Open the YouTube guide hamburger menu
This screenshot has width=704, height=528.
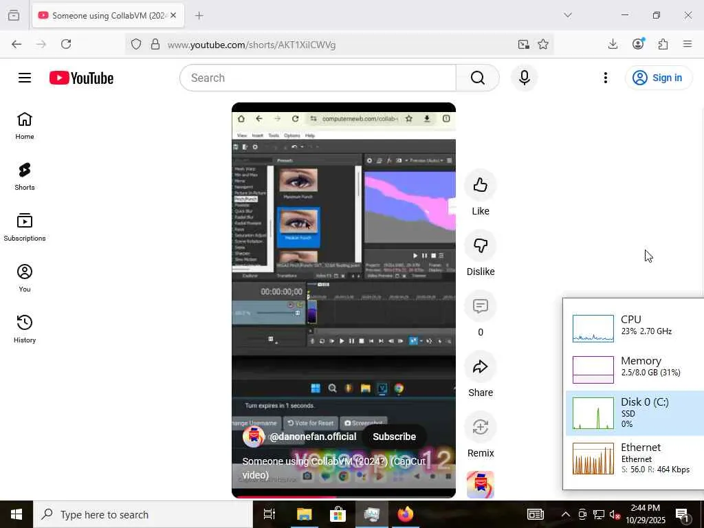click(x=25, y=78)
